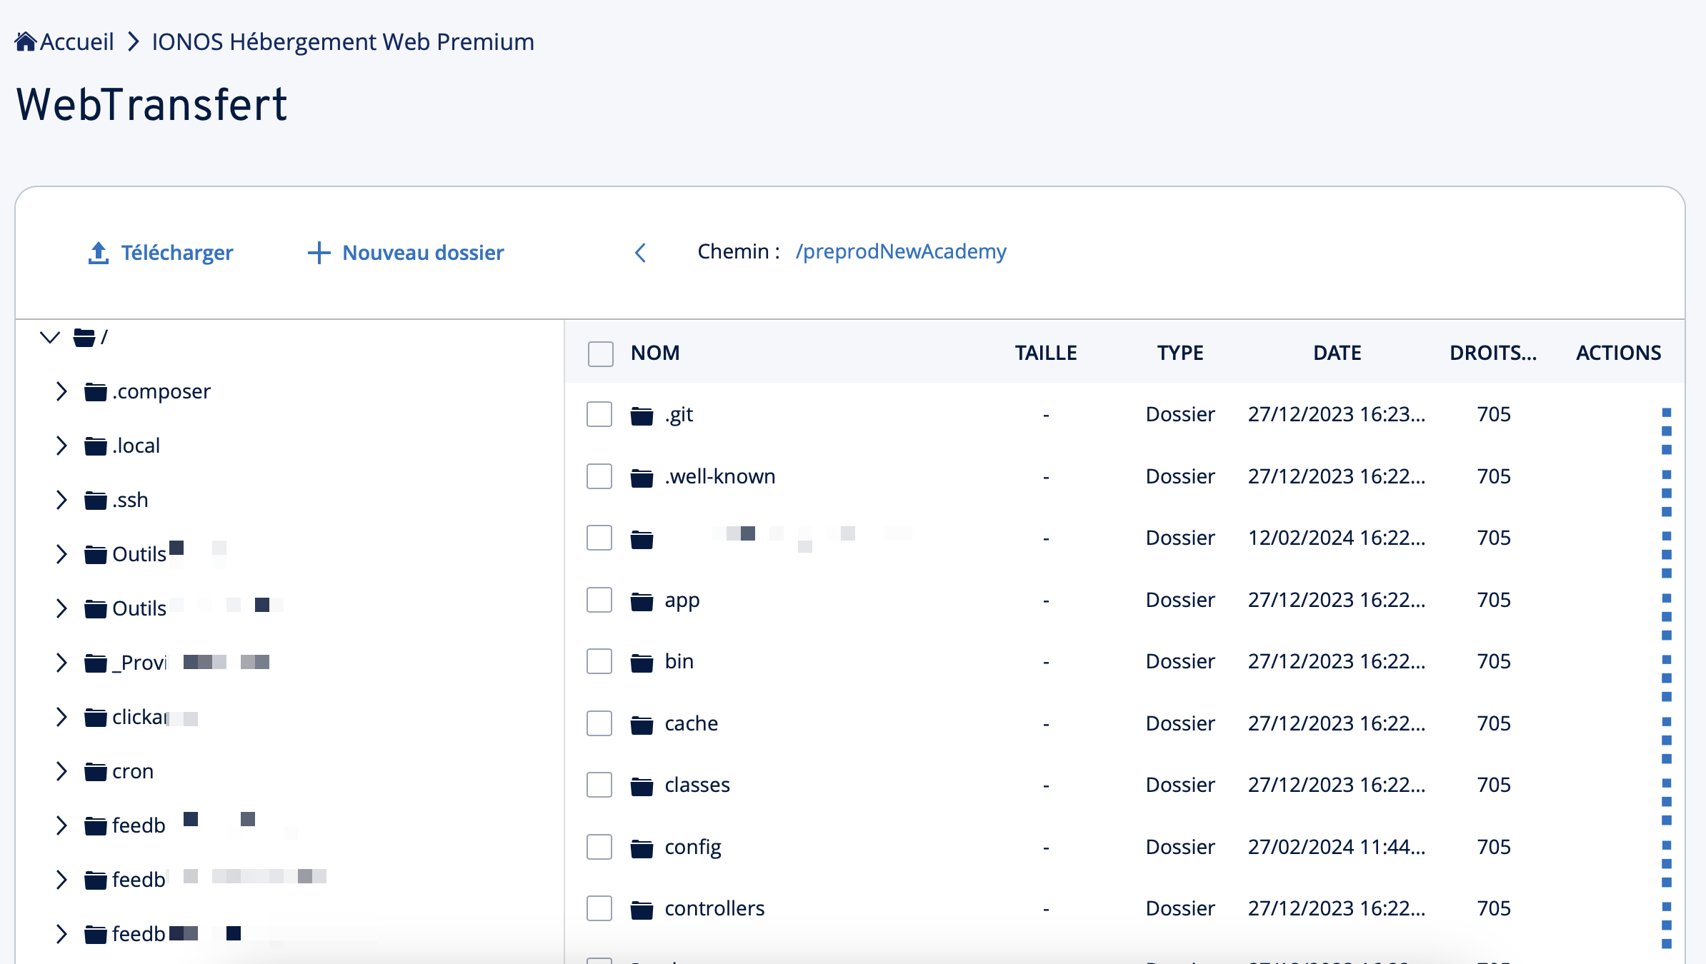1706x964 pixels.
Task: Click the home icon in the breadcrumb
Action: [26, 40]
